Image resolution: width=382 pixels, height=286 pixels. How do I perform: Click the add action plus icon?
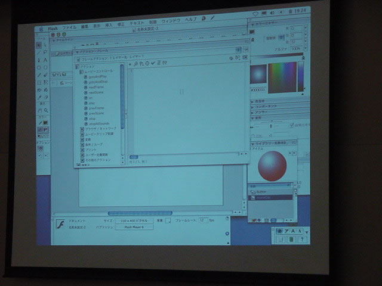[131, 63]
